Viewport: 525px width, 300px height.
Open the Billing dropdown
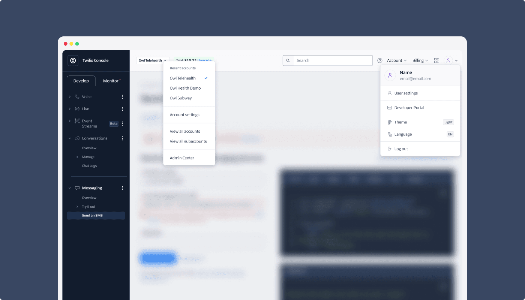(420, 60)
